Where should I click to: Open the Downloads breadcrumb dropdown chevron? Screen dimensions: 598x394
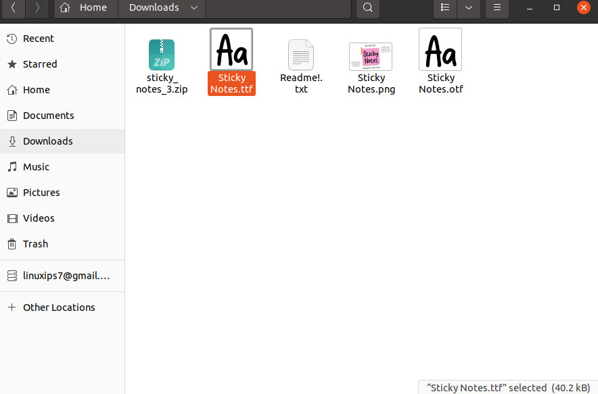[193, 7]
